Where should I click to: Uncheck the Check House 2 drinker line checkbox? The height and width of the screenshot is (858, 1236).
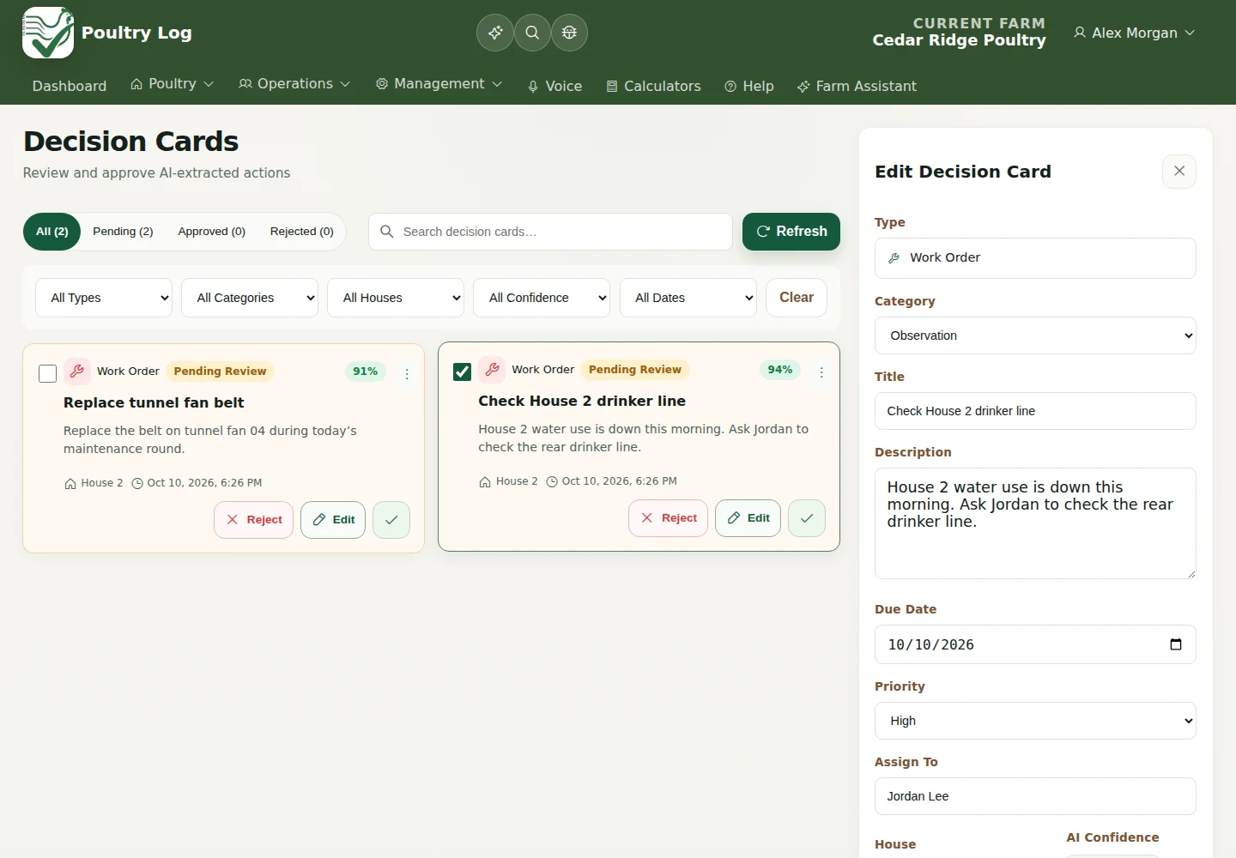point(463,372)
